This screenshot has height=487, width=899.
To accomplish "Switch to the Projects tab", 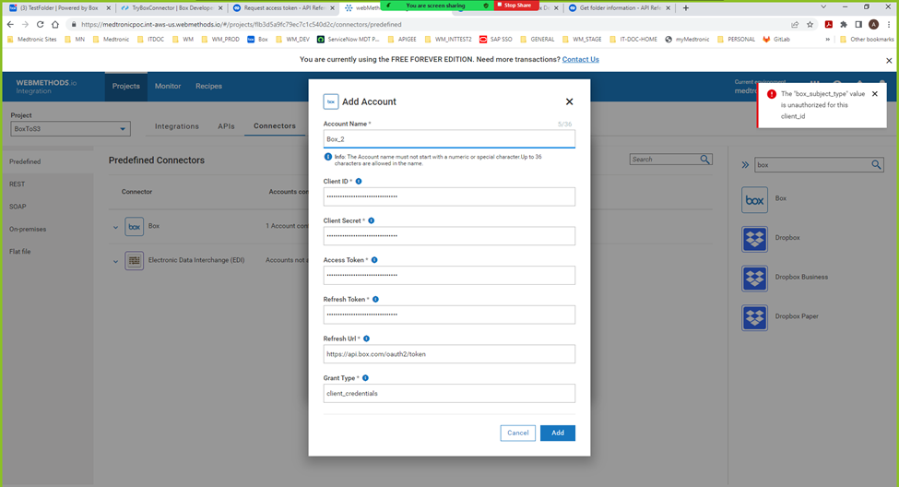I will [126, 86].
